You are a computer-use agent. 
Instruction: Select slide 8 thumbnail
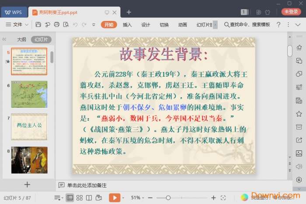pyautogui.click(x=29, y=160)
